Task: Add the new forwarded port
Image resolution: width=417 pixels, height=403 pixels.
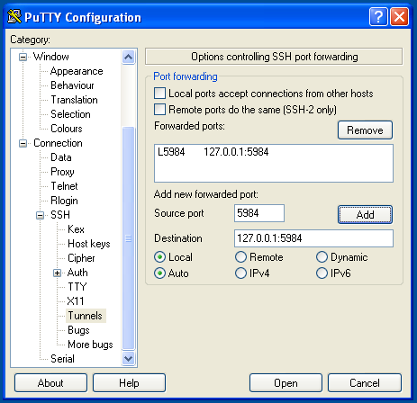Action: [365, 215]
